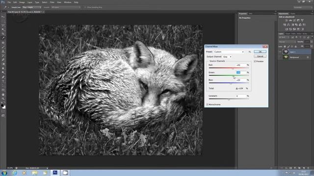
Task: Add a Levels adjustment
Action: point(290,21)
